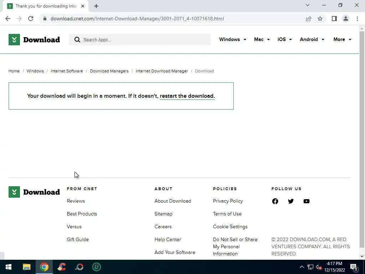
Task: Expand the Android menu
Action: click(312, 39)
